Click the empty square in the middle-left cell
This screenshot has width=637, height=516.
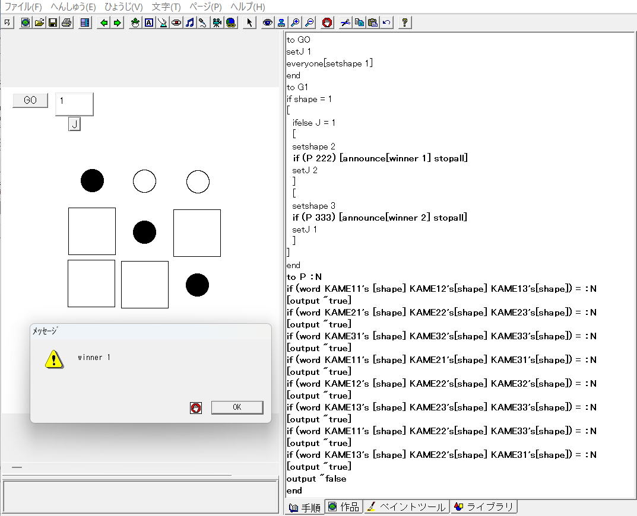pyautogui.click(x=92, y=231)
